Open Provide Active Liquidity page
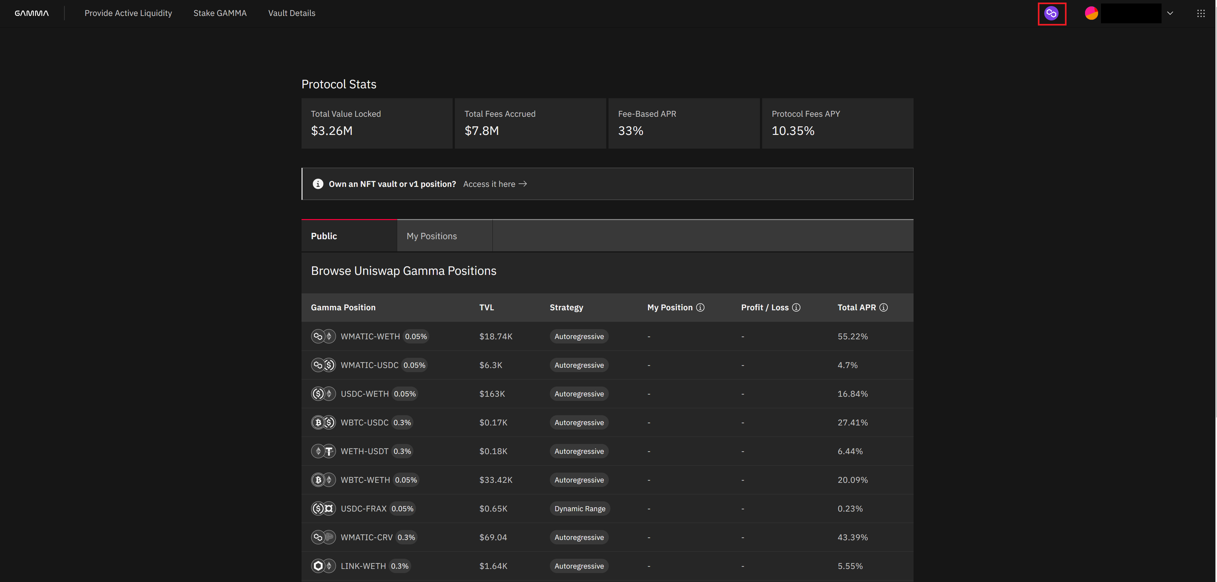The width and height of the screenshot is (1217, 582). pyautogui.click(x=128, y=13)
